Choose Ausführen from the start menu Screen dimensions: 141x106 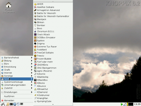(x=17, y=96)
